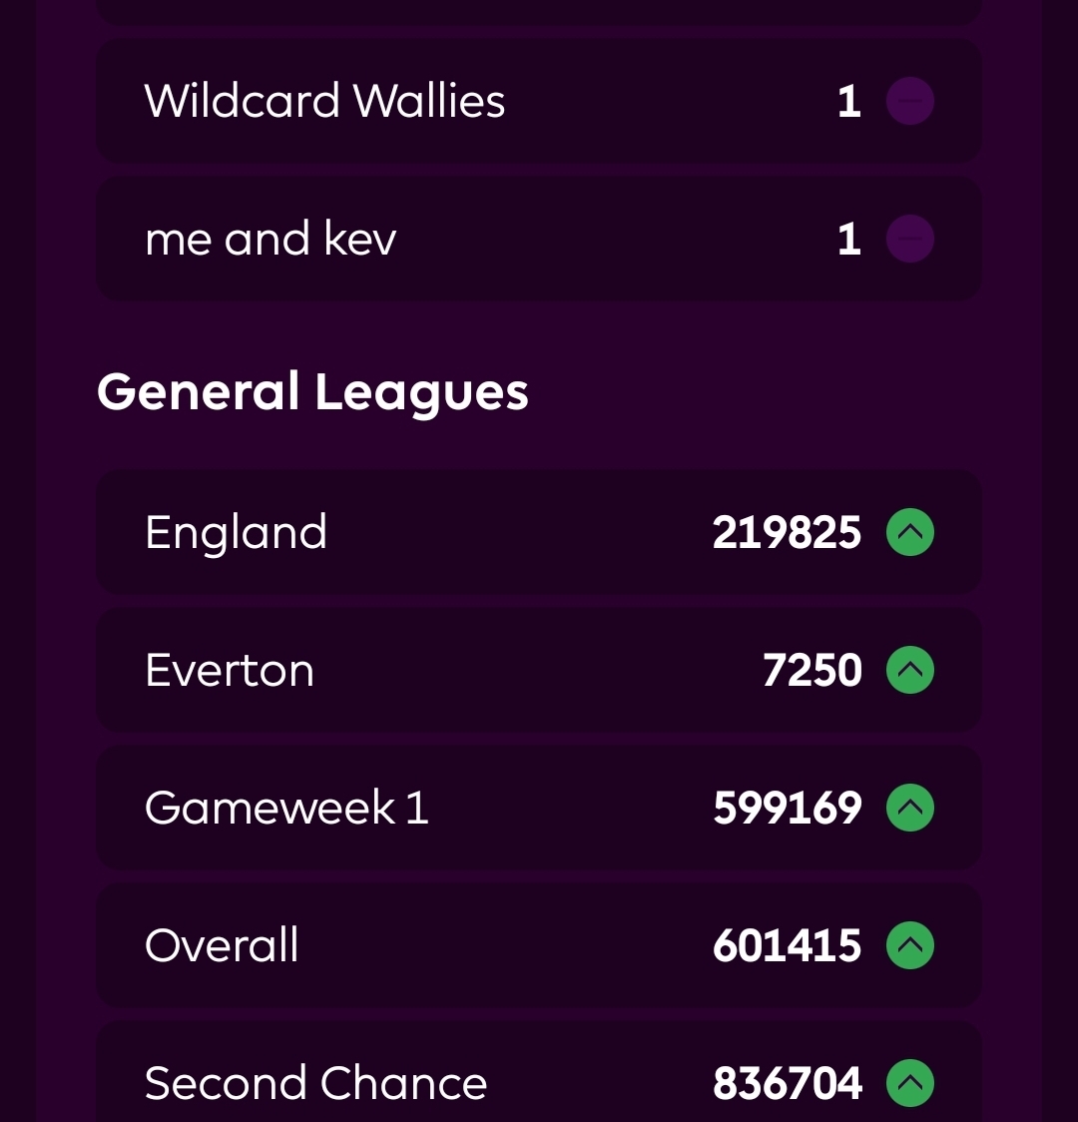Open the Gameweek 1 league

coord(286,808)
